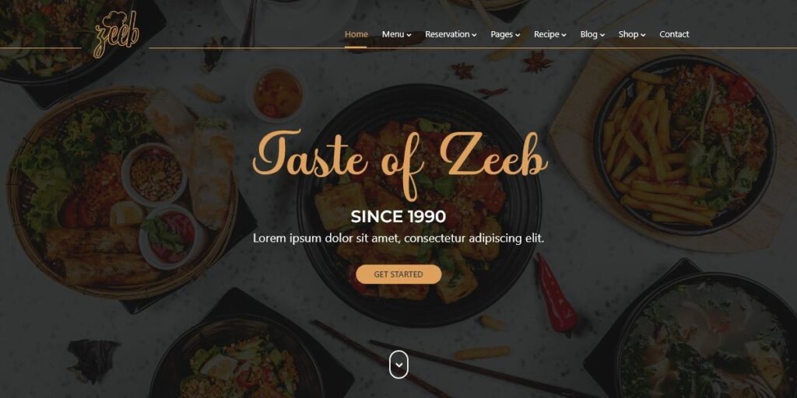Open the Recipe nav label
Screen dimensions: 797x398
tap(546, 34)
